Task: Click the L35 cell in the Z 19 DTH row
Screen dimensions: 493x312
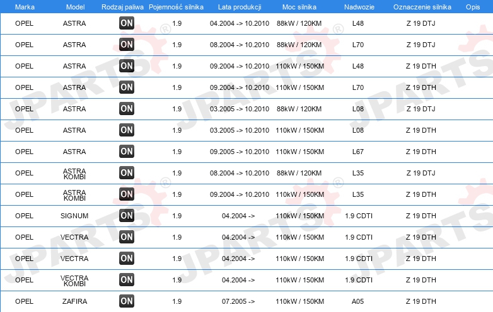Action: (358, 194)
